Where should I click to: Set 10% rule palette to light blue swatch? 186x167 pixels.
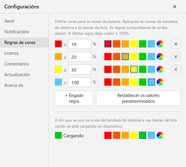151,44
